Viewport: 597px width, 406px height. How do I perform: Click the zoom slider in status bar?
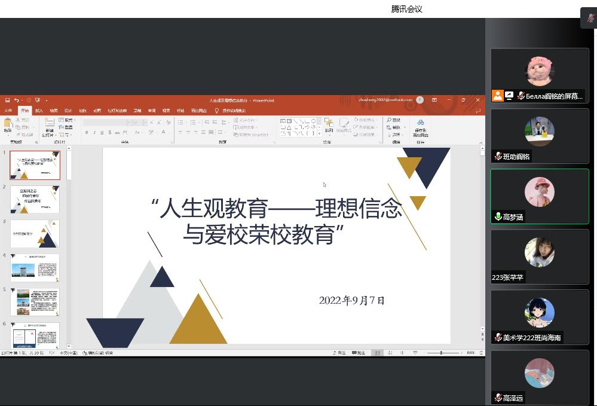click(x=441, y=353)
